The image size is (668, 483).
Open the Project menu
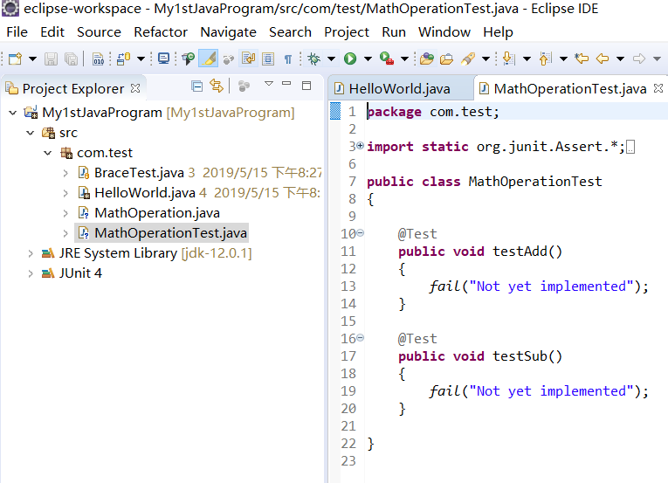(x=347, y=32)
